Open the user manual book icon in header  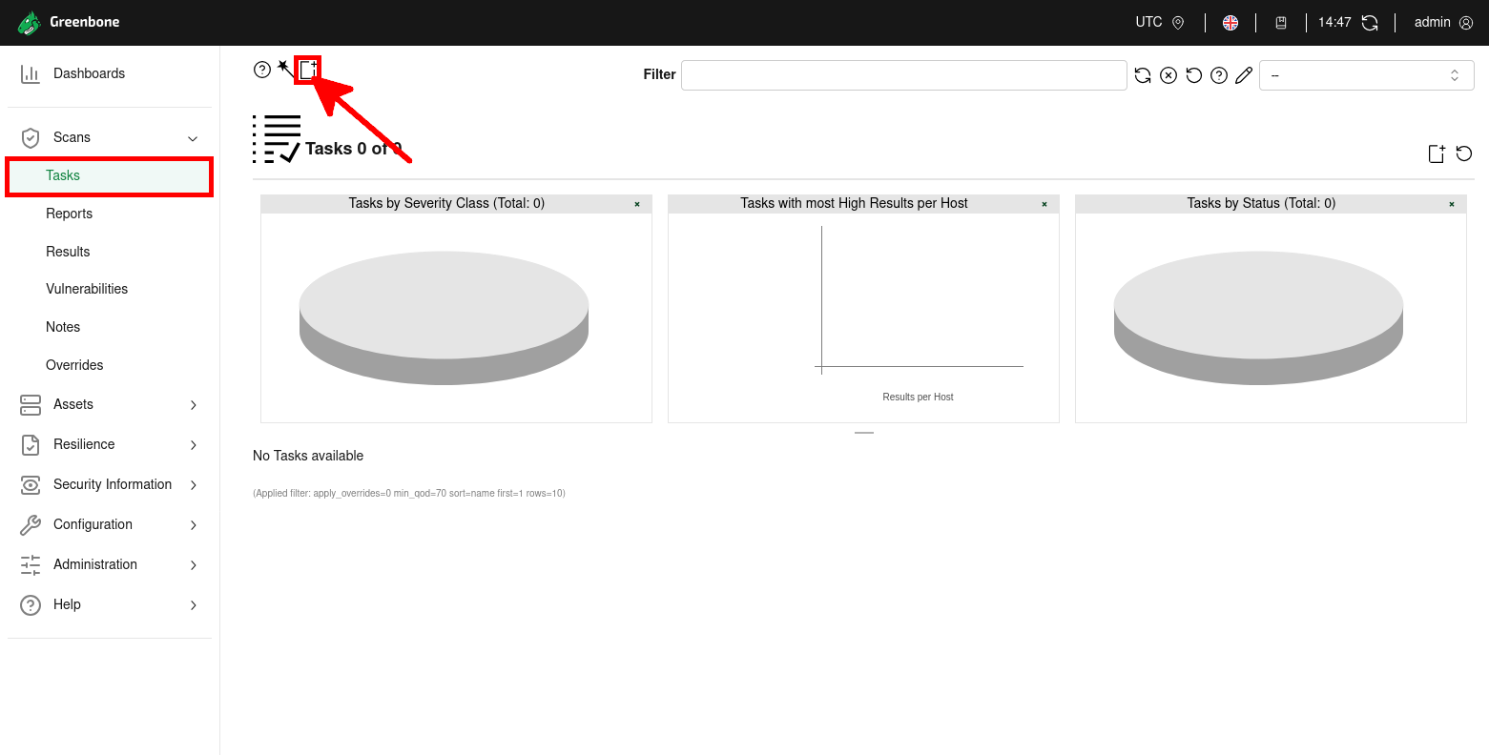(1281, 22)
